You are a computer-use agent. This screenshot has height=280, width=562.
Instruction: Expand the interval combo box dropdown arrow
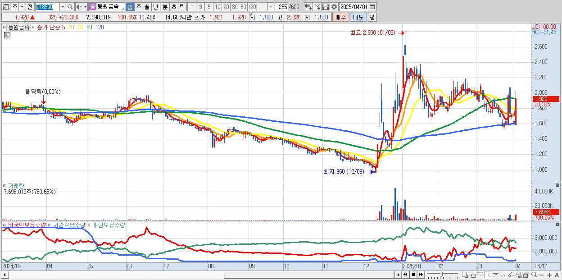click(271, 7)
